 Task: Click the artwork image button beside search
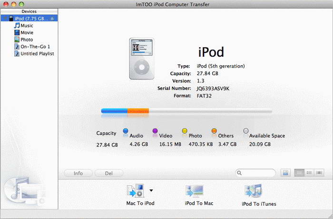[x=285, y=173]
